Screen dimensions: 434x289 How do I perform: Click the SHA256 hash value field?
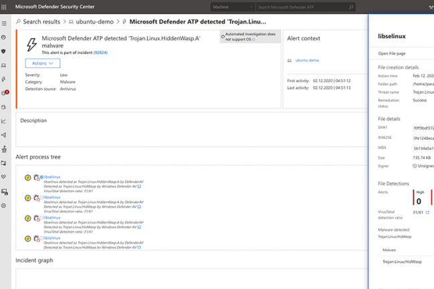(423, 138)
